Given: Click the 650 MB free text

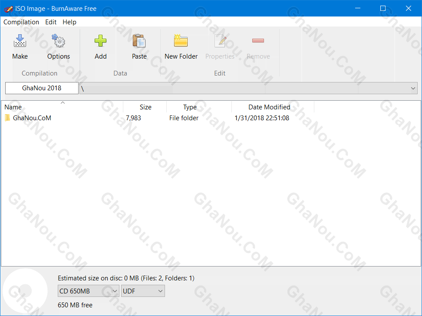Looking at the screenshot, I should point(75,305).
